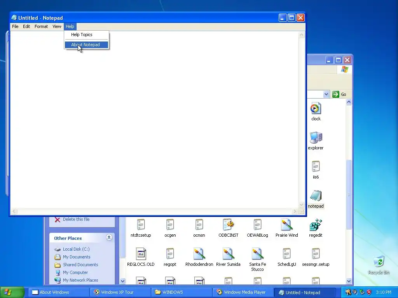
Task: Open My Network Places link
Action: pos(80,280)
